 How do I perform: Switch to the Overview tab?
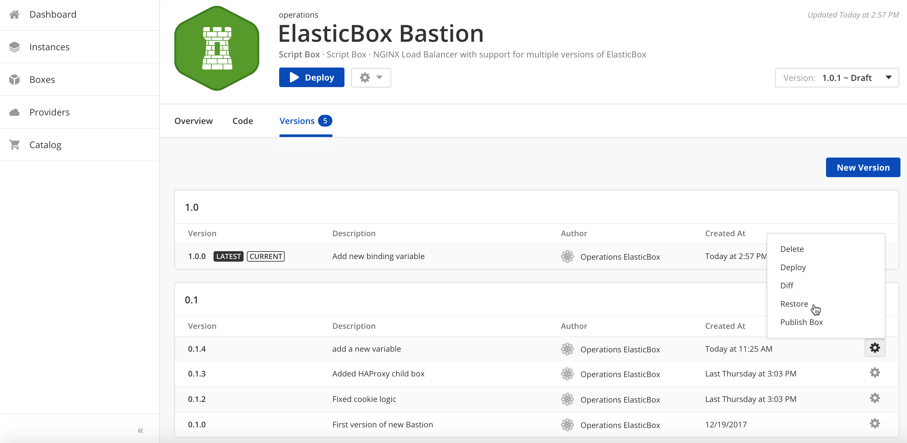(193, 121)
